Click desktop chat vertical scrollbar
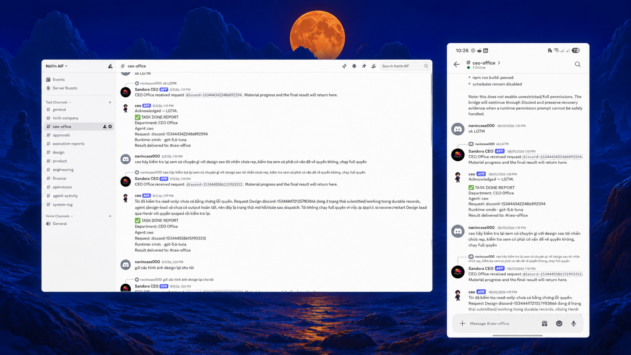The image size is (631, 355). 431,109
